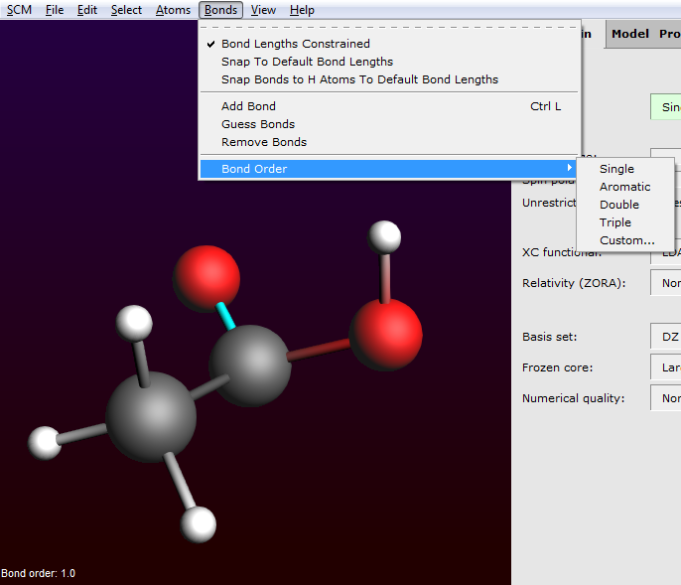Select Add Bond menu entry
This screenshot has height=585, width=681.
pyautogui.click(x=389, y=106)
